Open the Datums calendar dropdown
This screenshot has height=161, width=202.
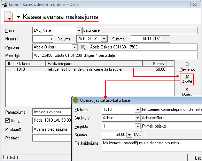pos(104,39)
